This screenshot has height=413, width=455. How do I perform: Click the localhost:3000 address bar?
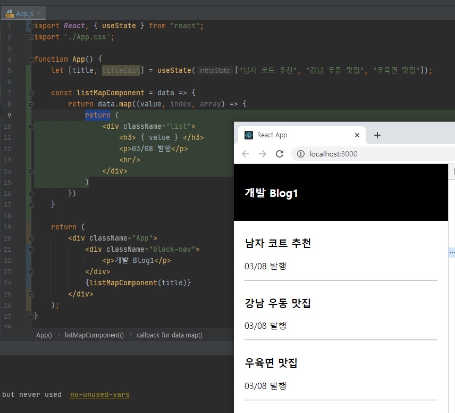pyautogui.click(x=374, y=154)
